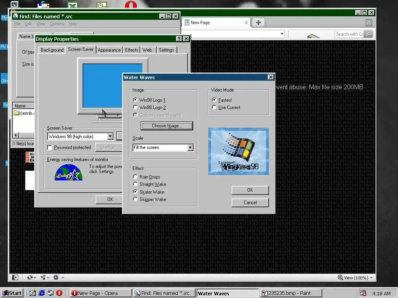Screen dimensions: 398x298
Task: Choose the Use Current video mode
Action: 226,107
